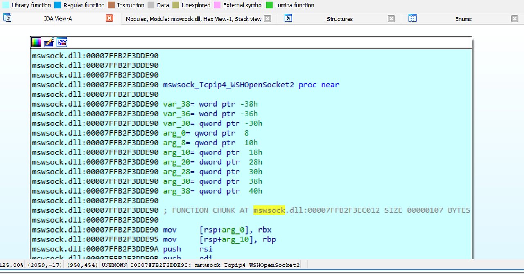Click the highlighted 'mswsock' word in FUNCTION CHUNK comment

(x=269, y=210)
